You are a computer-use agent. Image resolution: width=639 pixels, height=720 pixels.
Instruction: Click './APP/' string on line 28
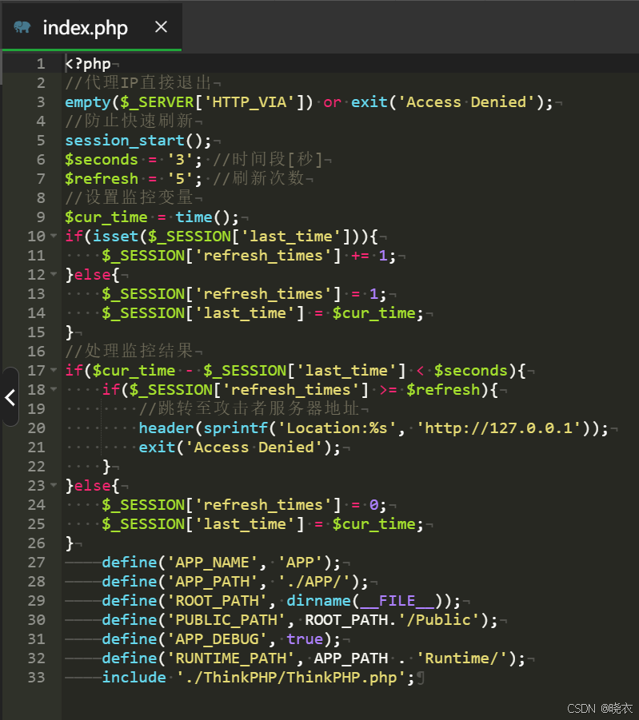pyautogui.click(x=314, y=582)
